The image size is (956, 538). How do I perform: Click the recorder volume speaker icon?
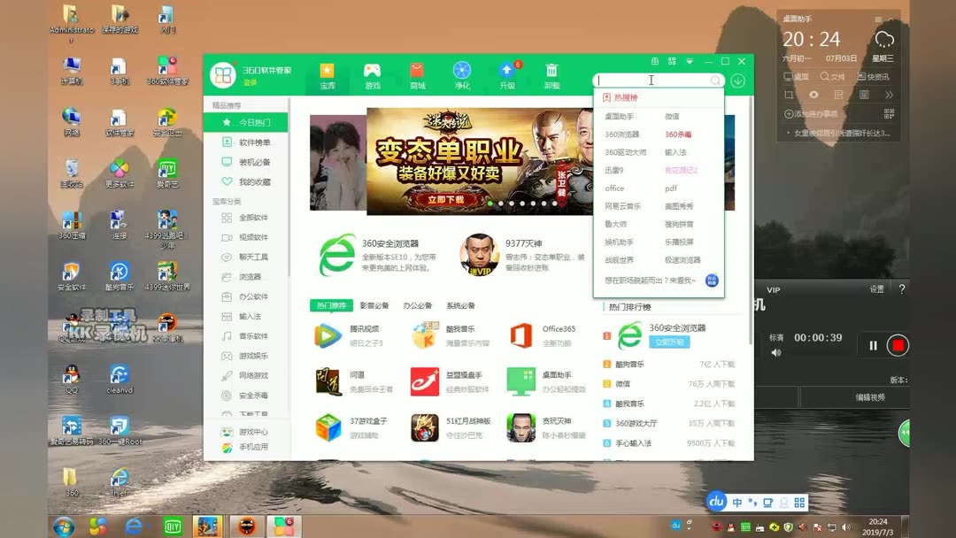click(x=776, y=353)
